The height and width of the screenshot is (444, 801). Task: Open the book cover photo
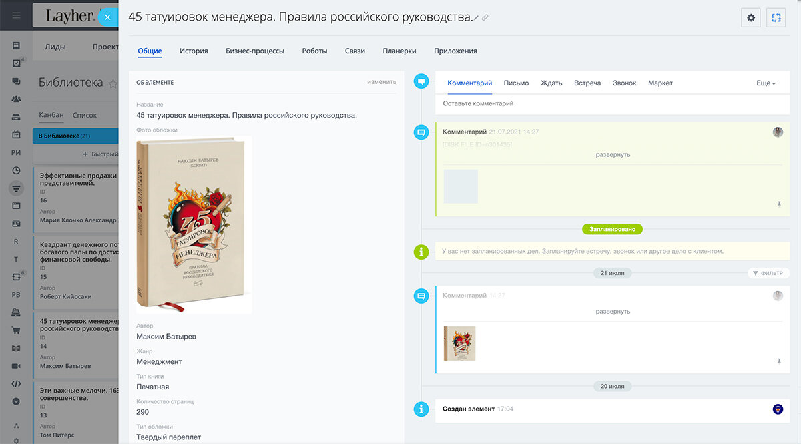(x=194, y=225)
